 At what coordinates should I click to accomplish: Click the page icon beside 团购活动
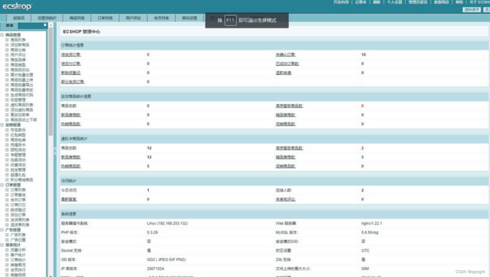[7, 150]
